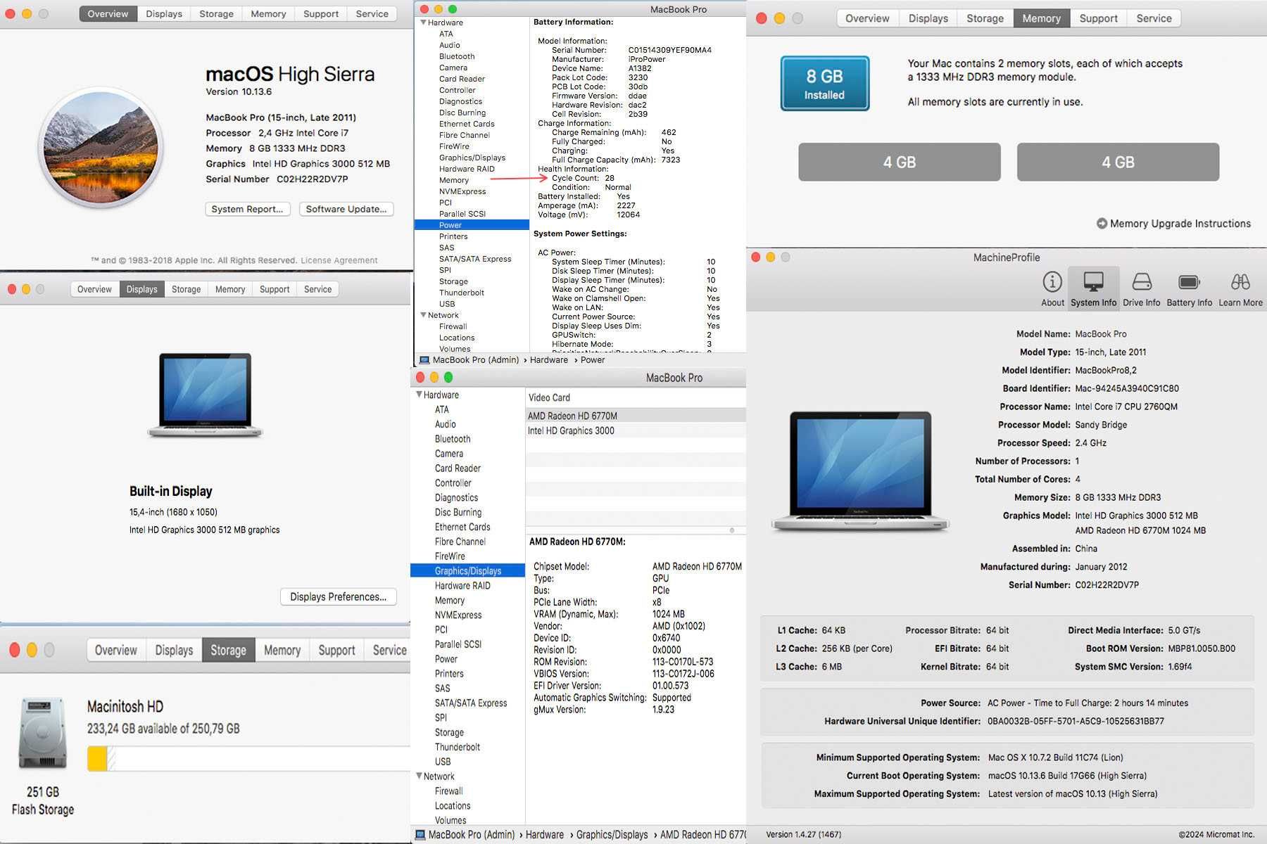Select AMD Radeon HD 6770M video card row
1267x844 pixels.
click(x=636, y=416)
